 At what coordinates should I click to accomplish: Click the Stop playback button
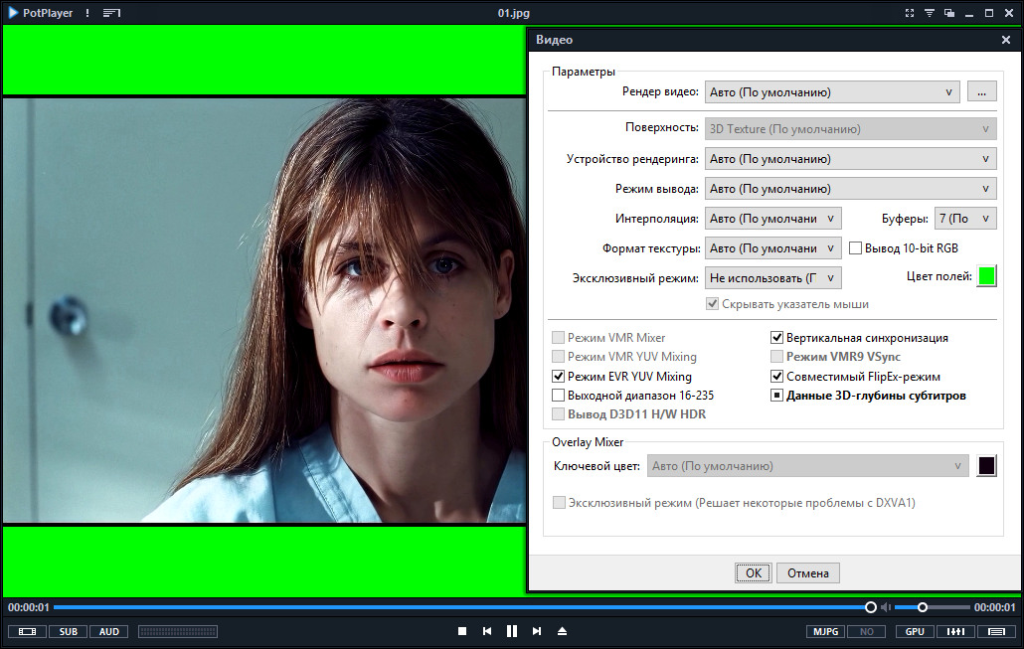[x=462, y=631]
